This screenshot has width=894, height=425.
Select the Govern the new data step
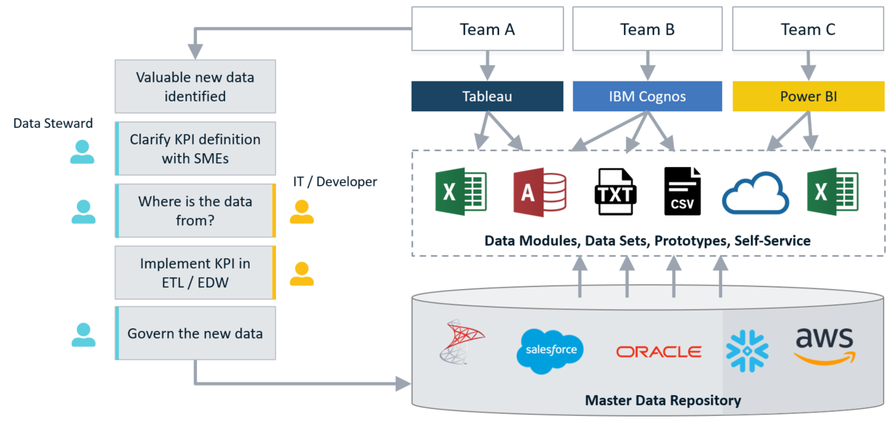click(195, 334)
